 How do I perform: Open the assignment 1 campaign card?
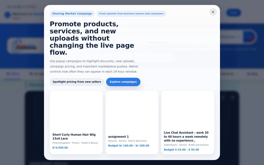click(132, 122)
